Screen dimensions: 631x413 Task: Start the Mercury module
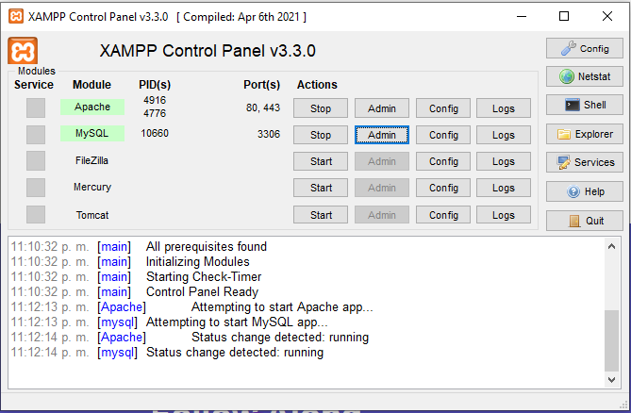[x=321, y=188]
